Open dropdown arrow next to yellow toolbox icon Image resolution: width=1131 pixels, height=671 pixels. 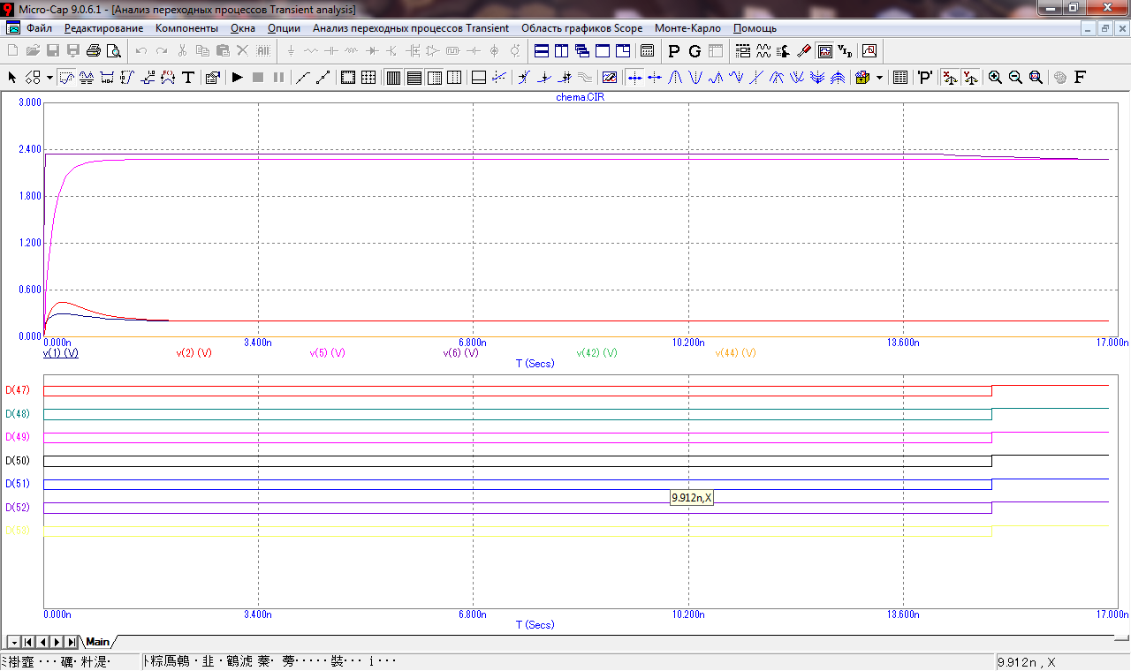tap(879, 78)
